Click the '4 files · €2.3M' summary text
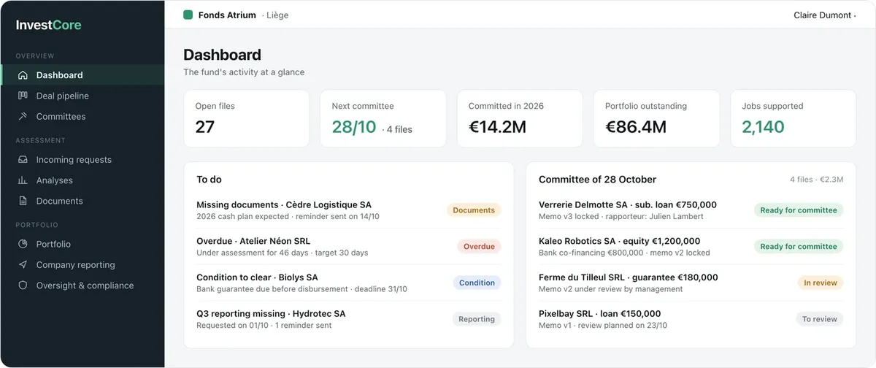This screenshot has height=368, width=876. coord(817,180)
